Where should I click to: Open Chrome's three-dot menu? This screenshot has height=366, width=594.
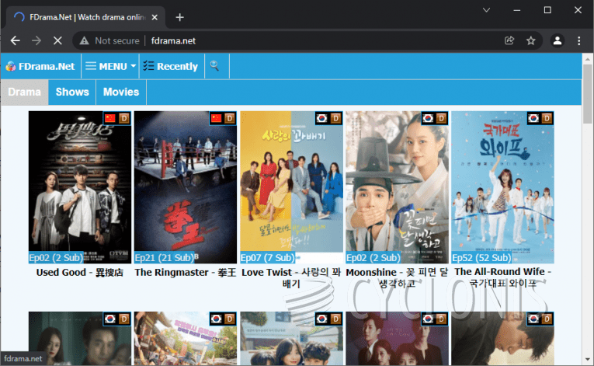[x=579, y=40]
